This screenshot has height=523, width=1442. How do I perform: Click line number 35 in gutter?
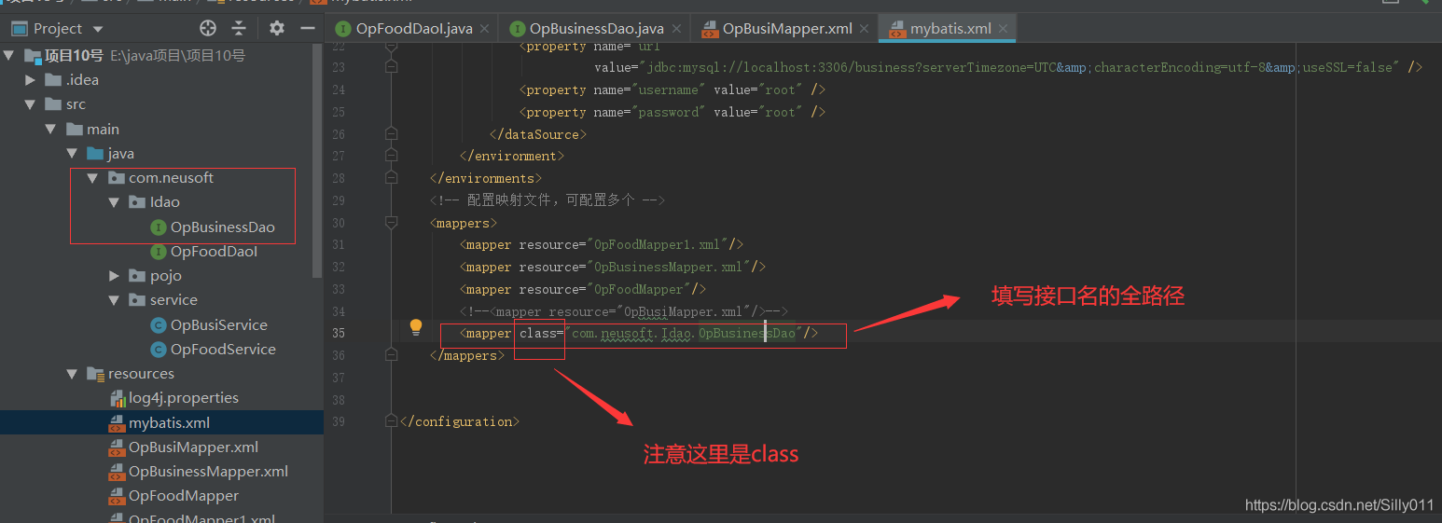338,333
